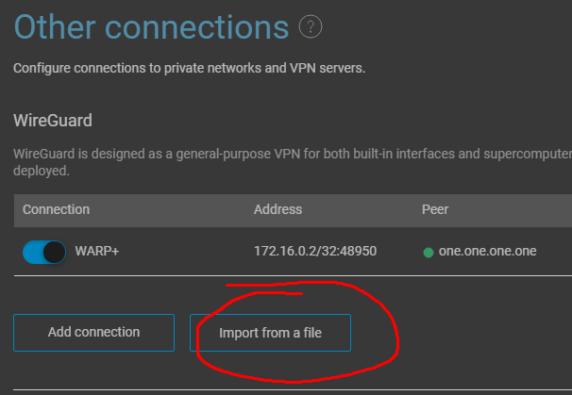Viewport: 572px width, 395px height.
Task: Click the Other connections page title
Action: (x=151, y=27)
